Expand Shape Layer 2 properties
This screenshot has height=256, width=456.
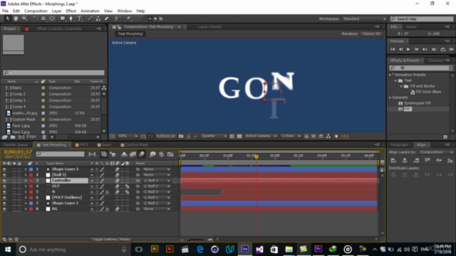26,169
